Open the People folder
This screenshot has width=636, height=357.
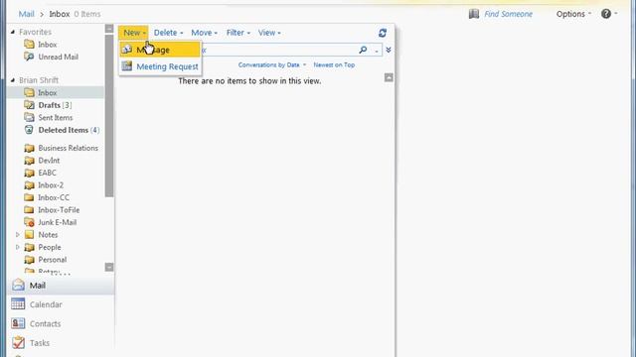[x=50, y=247]
